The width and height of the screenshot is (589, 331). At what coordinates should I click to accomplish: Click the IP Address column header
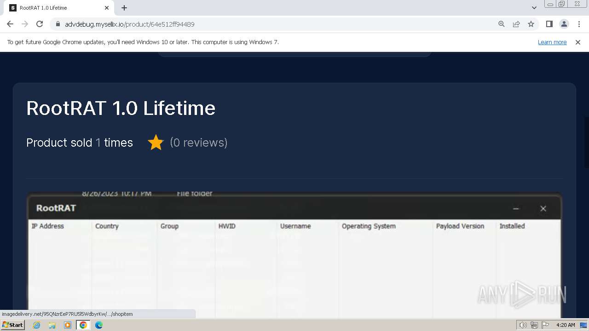pos(48,226)
